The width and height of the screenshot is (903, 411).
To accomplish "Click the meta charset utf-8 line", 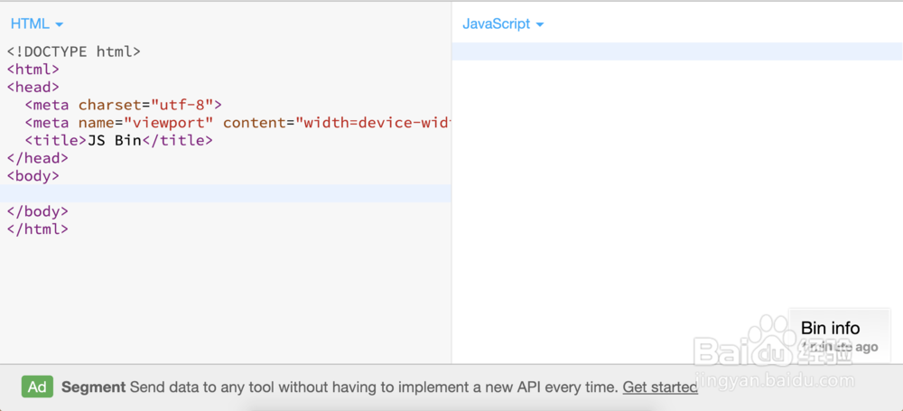I will coord(123,105).
